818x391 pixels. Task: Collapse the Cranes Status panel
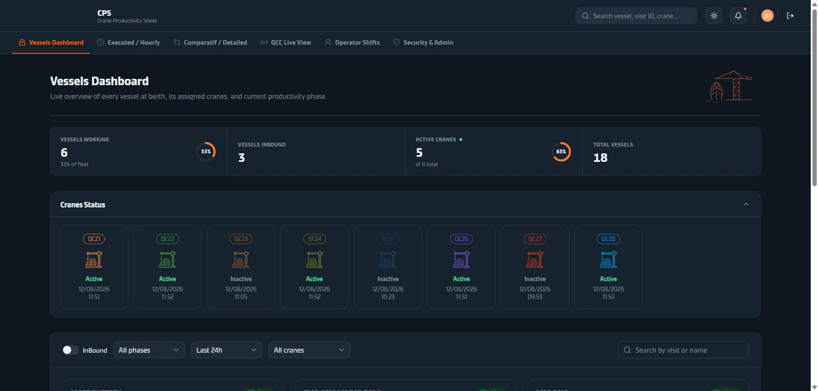(746, 204)
